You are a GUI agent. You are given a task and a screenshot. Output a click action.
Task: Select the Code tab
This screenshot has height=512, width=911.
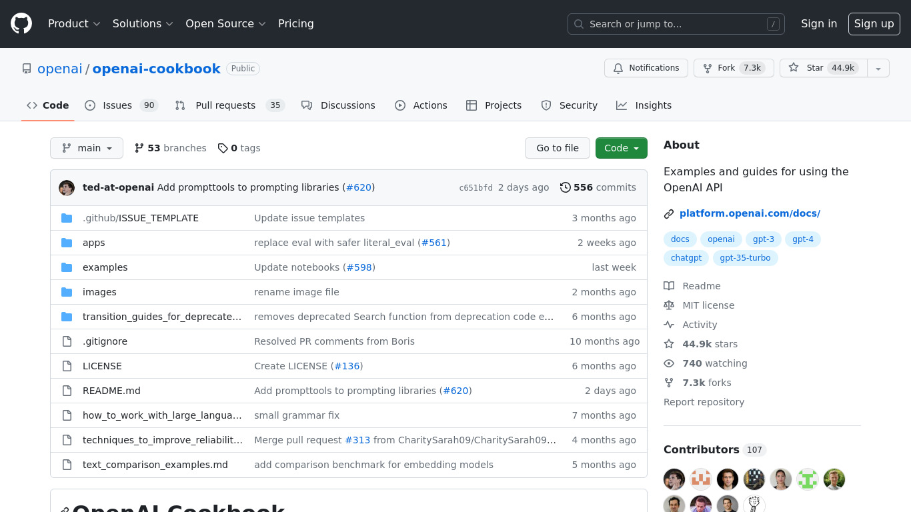(x=47, y=105)
